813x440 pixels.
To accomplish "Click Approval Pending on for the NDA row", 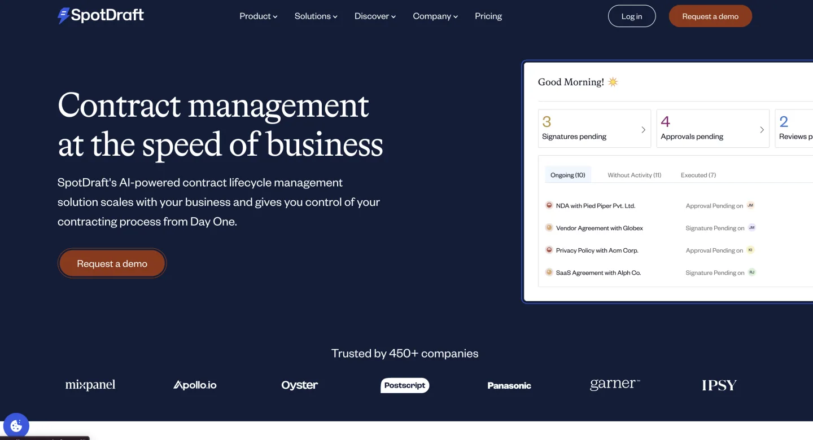I will [714, 206].
